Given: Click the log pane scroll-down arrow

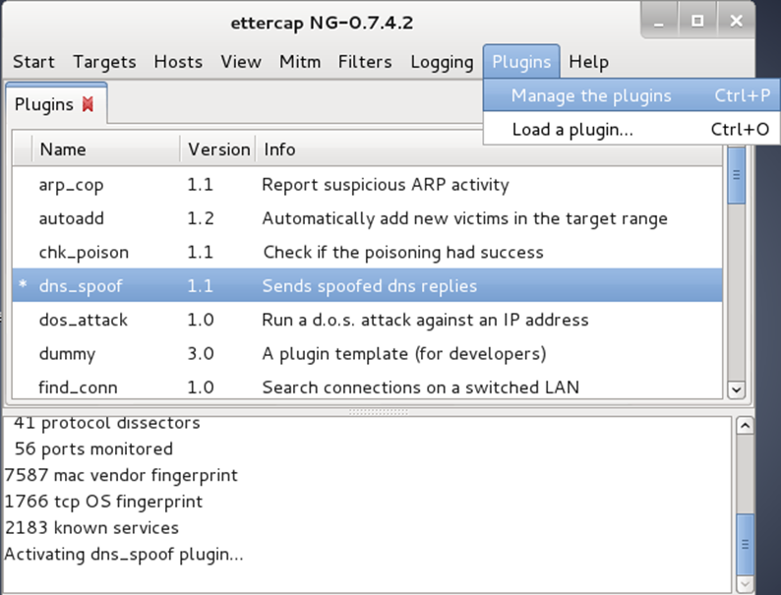Looking at the screenshot, I should coord(745,583).
